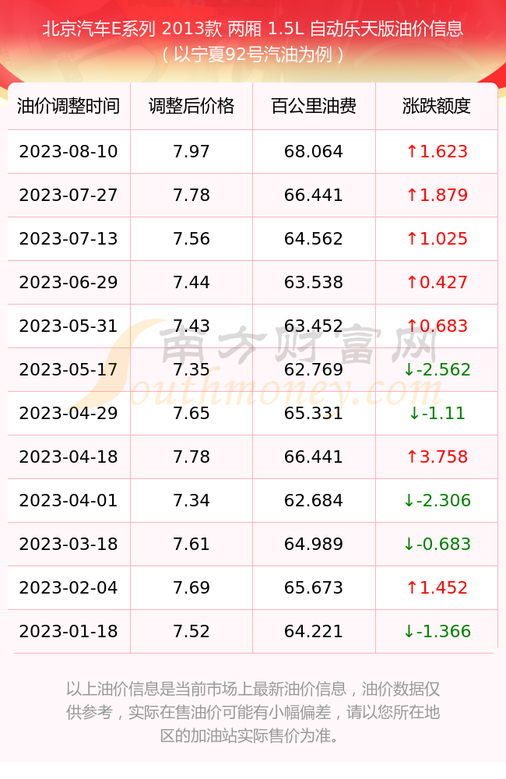The width and height of the screenshot is (506, 779).
Task: Click the red up arrow beside 3.758
Action: coord(412,456)
